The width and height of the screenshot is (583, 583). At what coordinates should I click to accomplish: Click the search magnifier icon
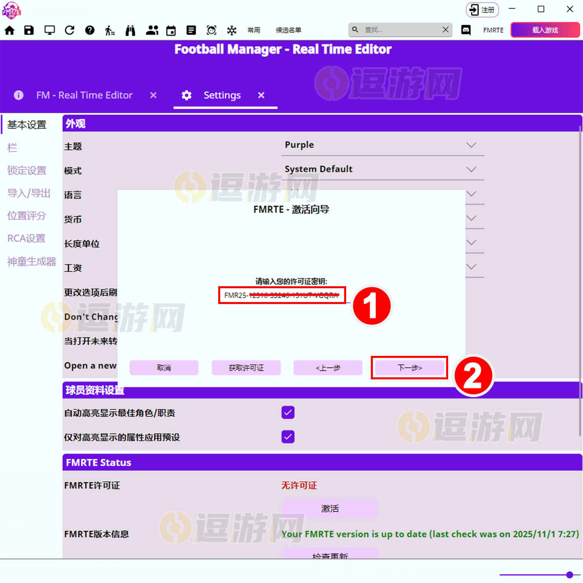(355, 30)
